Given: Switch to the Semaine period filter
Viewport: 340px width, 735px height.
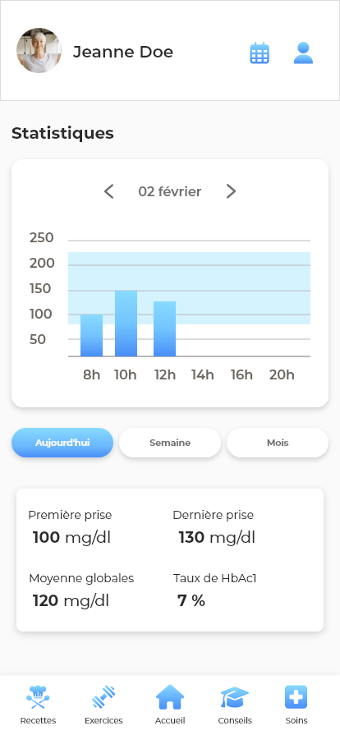Looking at the screenshot, I should [170, 443].
